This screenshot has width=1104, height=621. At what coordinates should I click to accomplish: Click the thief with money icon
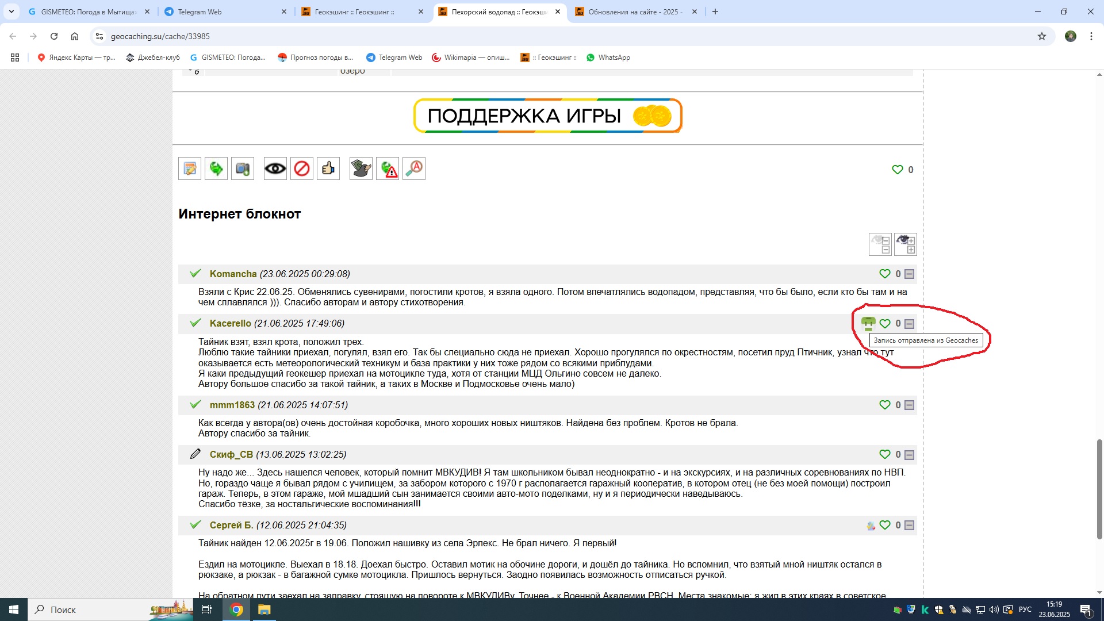coord(361,168)
